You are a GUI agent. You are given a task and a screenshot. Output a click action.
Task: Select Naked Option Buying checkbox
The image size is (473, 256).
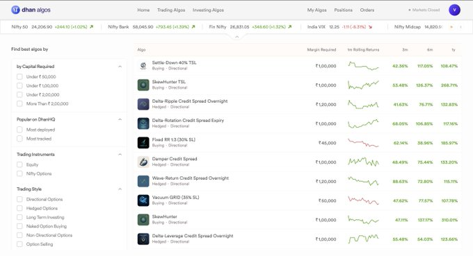tap(19, 226)
